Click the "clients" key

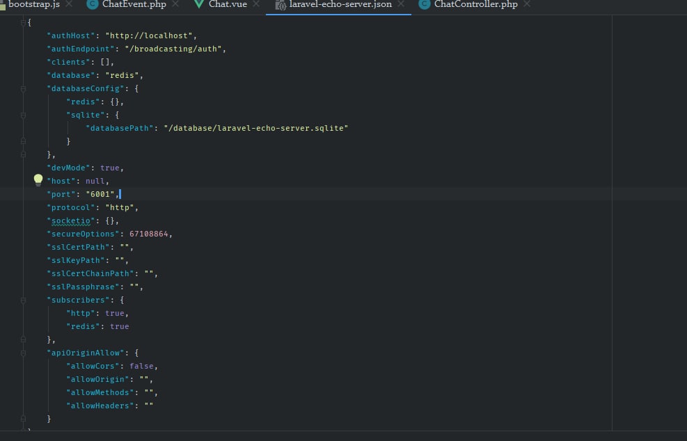coord(68,62)
